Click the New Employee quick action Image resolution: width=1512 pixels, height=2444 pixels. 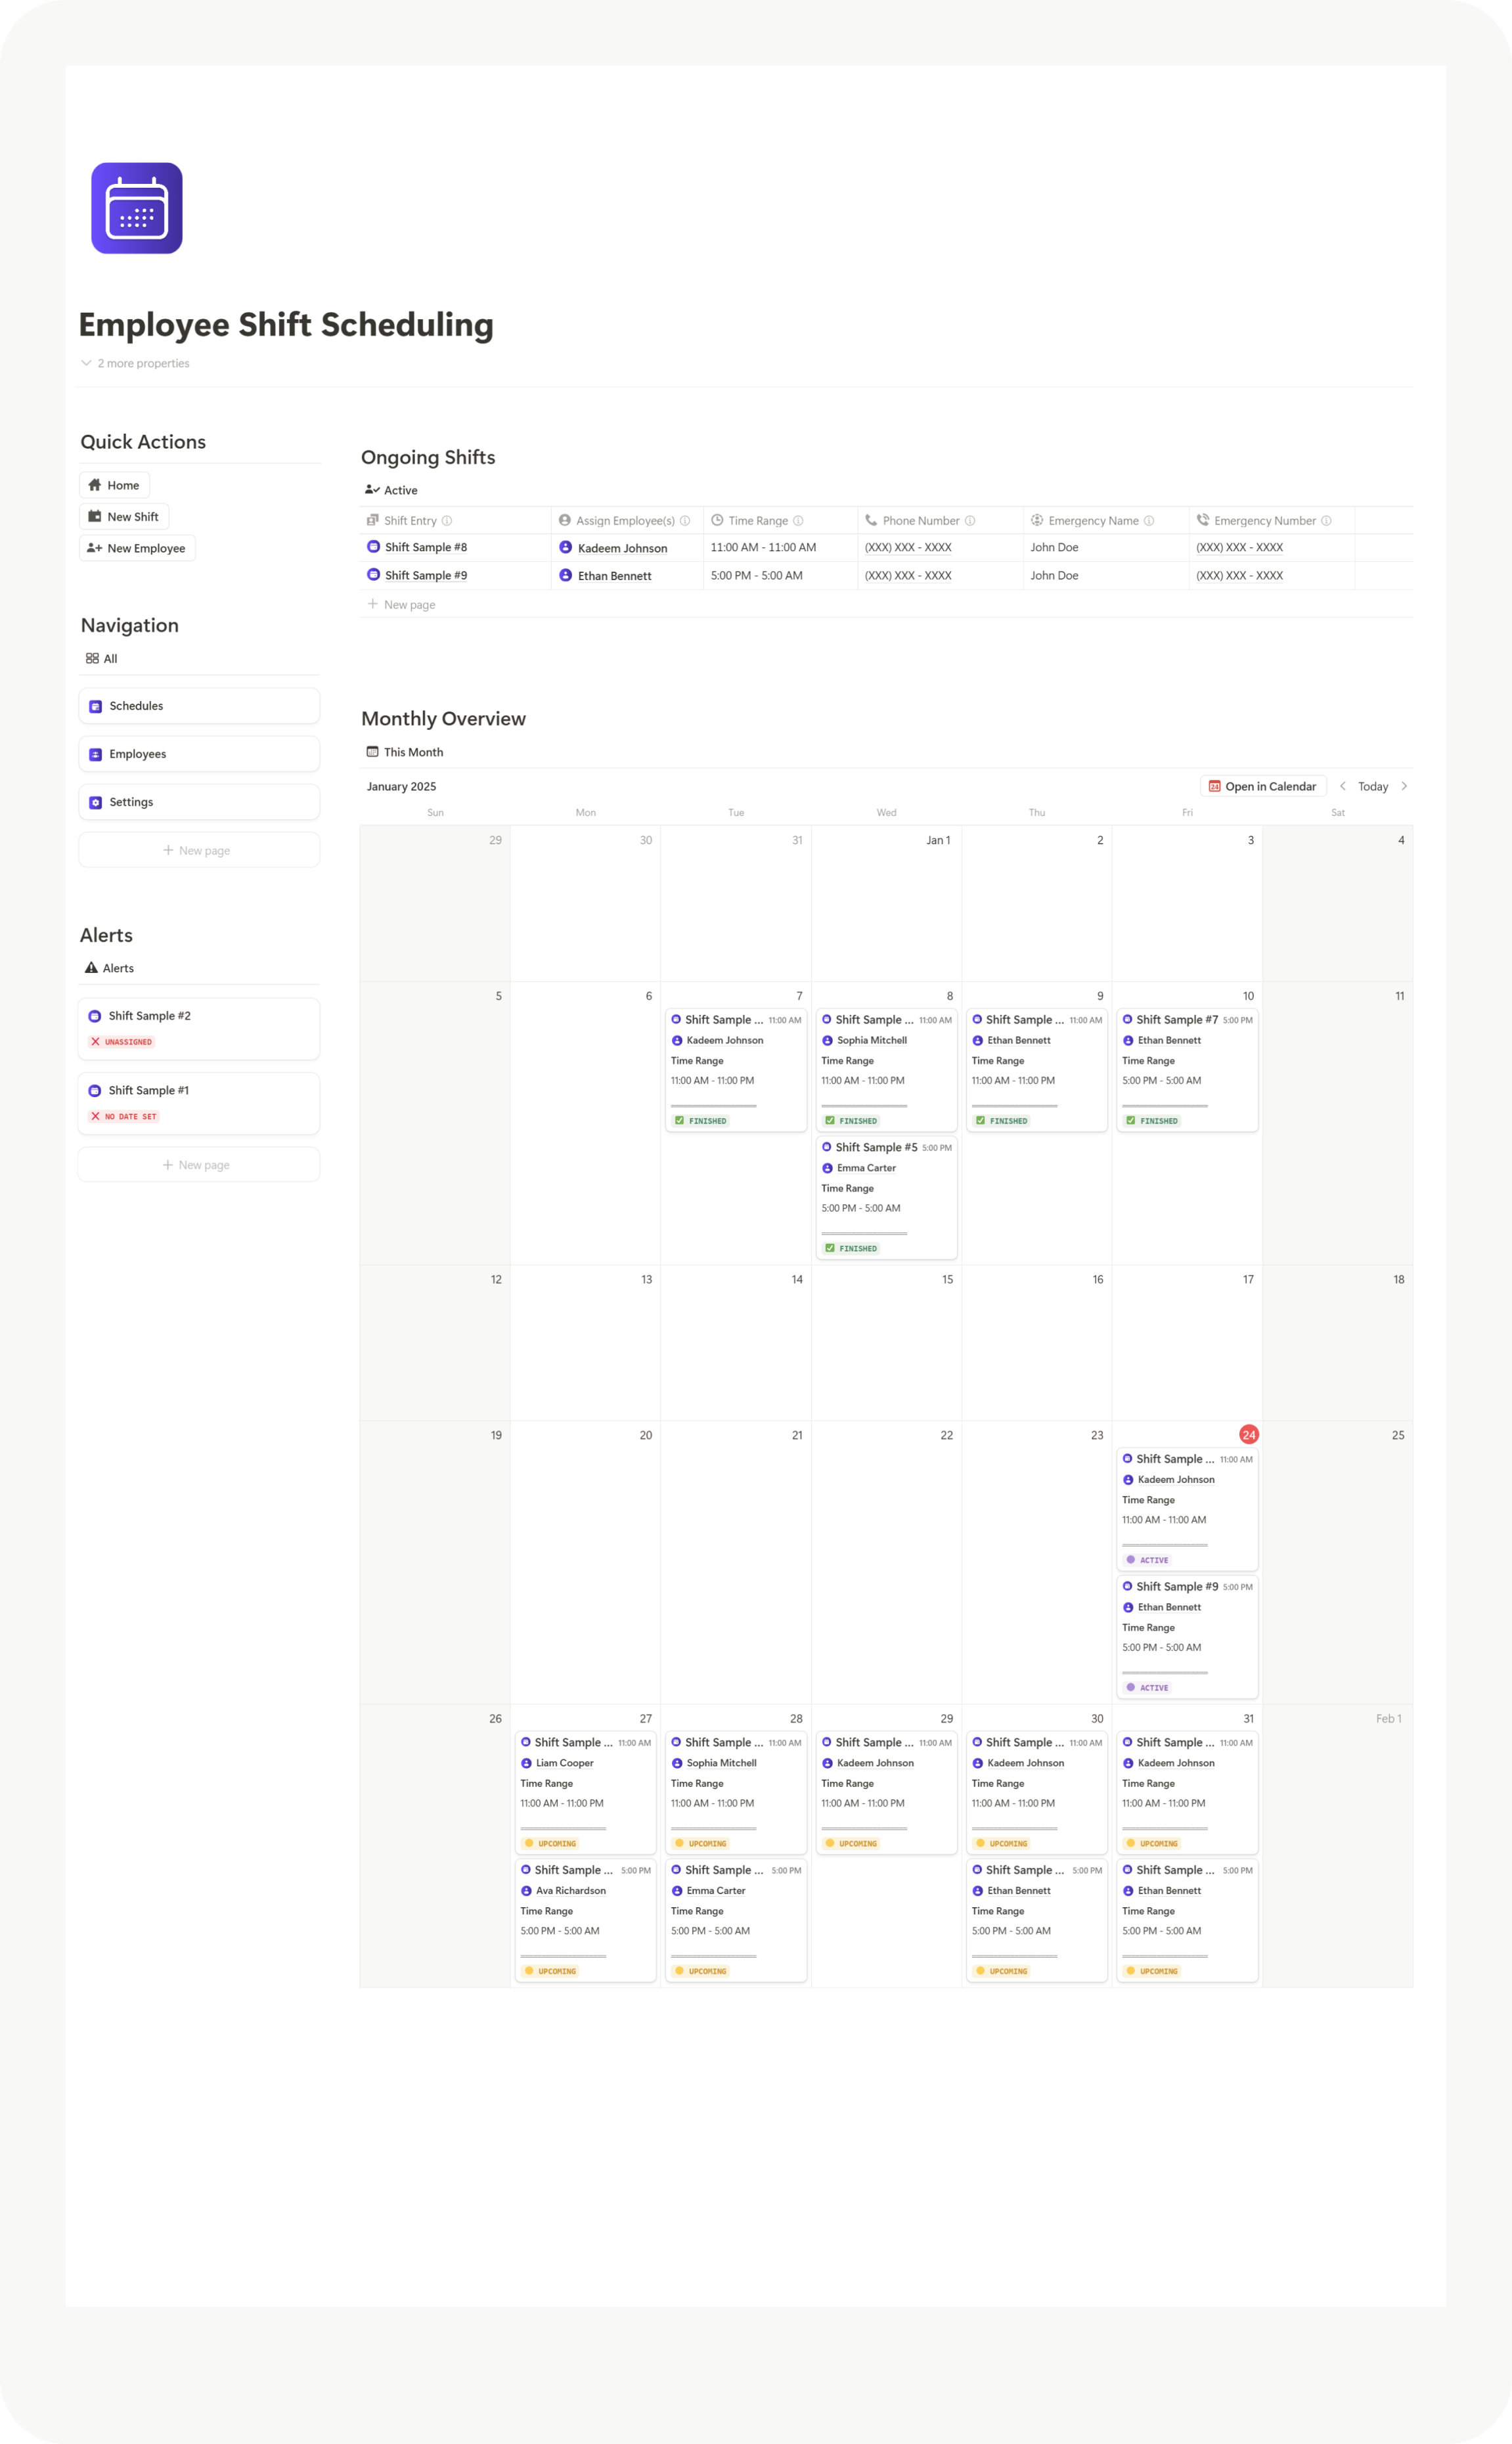136,548
